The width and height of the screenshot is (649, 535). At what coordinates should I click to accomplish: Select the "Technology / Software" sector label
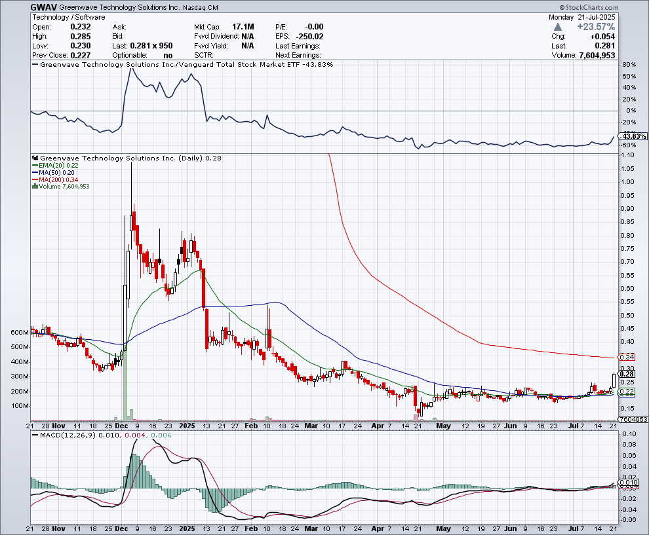(69, 18)
